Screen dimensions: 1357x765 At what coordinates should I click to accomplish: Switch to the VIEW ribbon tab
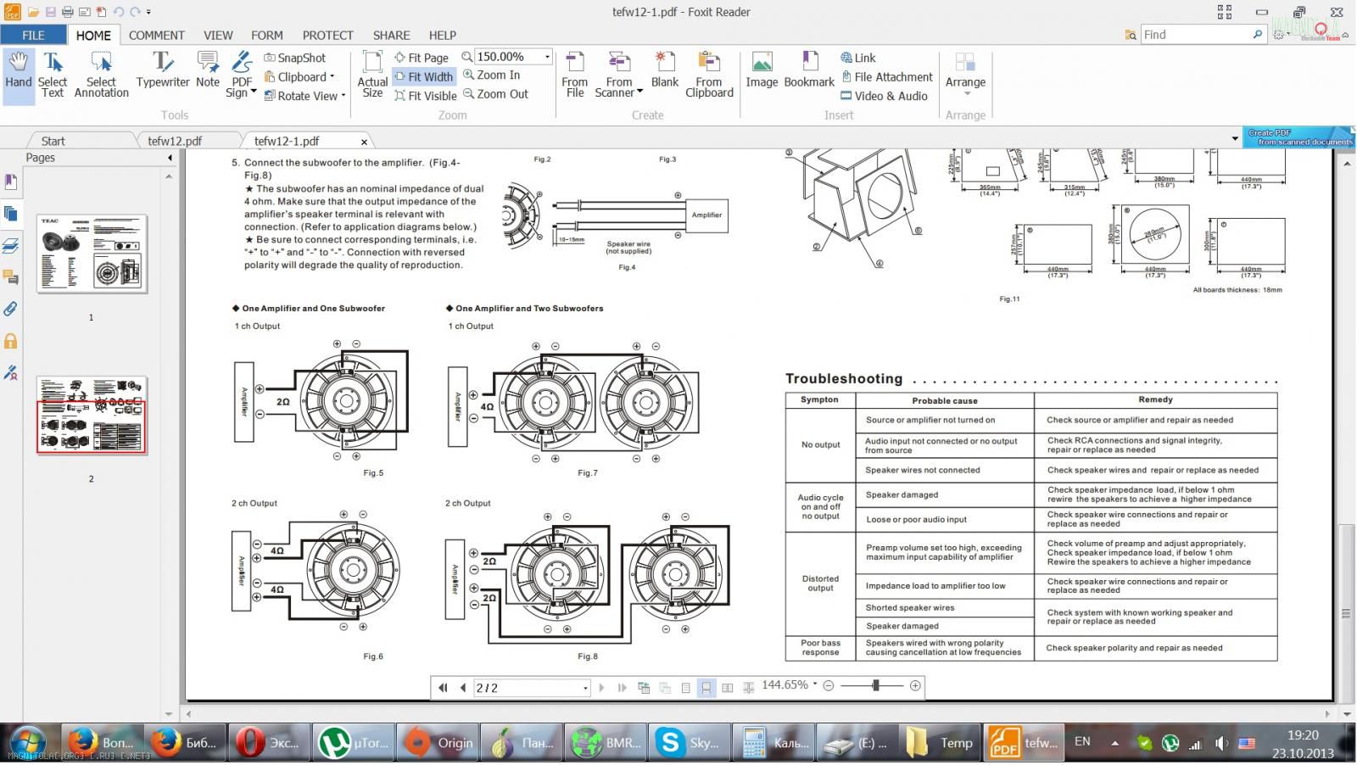tap(218, 35)
